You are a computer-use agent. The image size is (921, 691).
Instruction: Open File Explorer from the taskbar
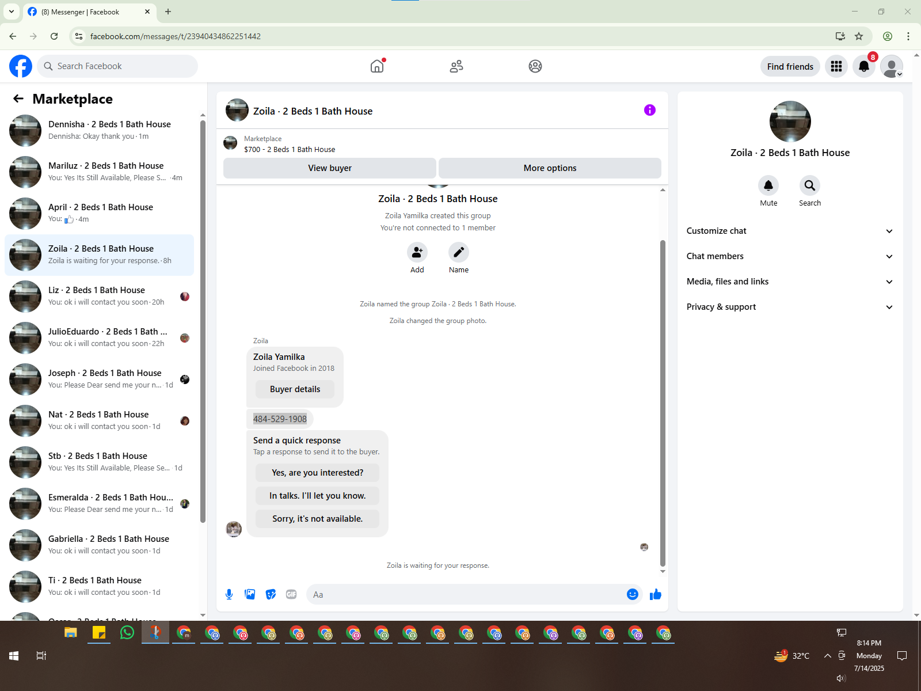(71, 633)
